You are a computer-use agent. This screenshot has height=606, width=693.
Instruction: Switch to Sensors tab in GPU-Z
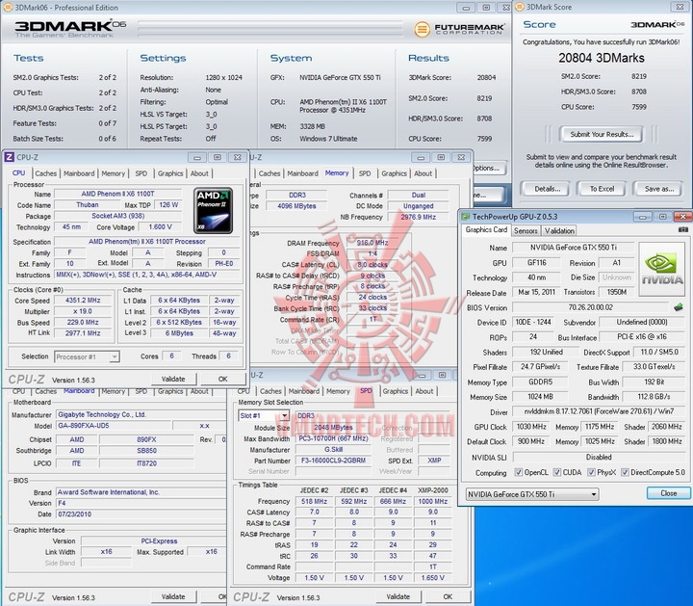coord(526,230)
